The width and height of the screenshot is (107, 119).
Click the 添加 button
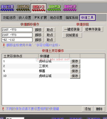pyautogui.click(x=88, y=109)
